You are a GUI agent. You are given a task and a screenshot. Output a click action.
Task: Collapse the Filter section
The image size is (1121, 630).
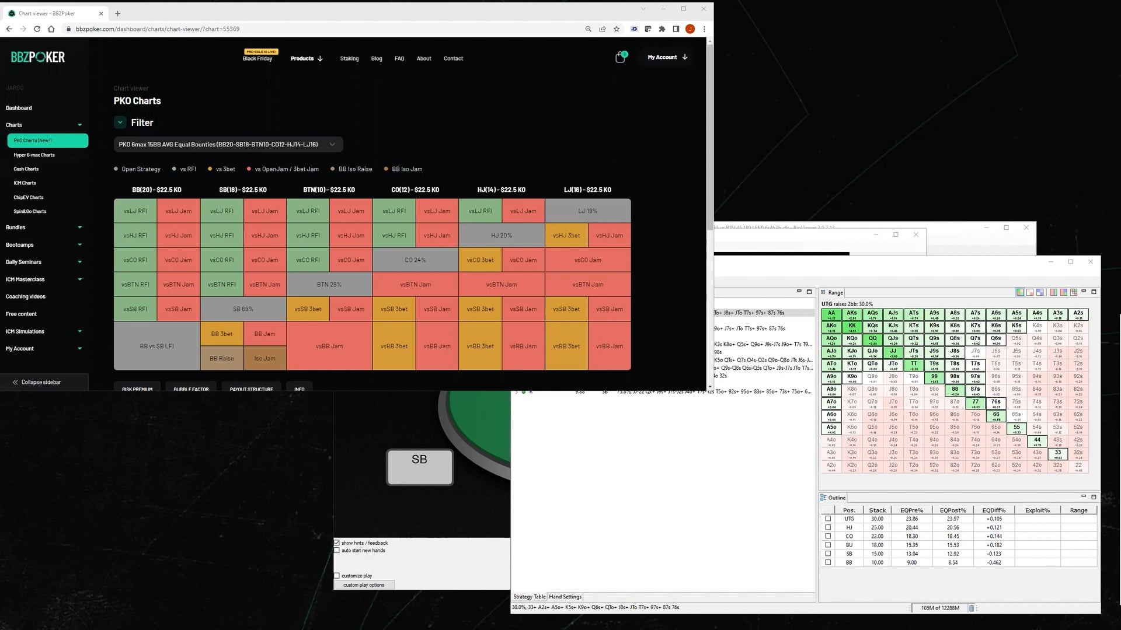[x=120, y=122]
